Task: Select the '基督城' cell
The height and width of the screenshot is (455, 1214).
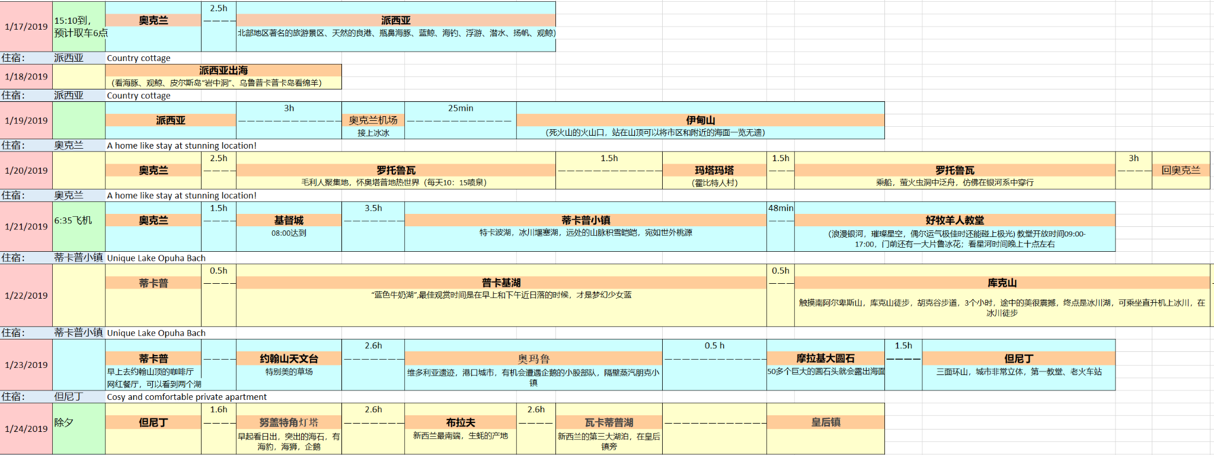Action: click(x=289, y=220)
